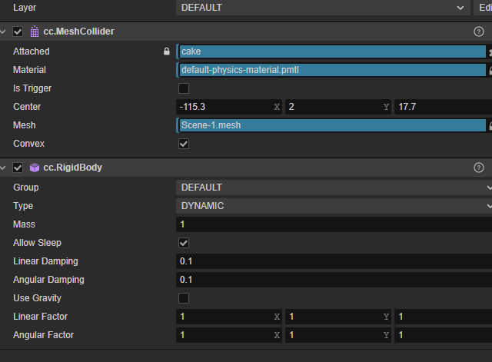Open help for the RigidBody component
This screenshot has height=362, width=492.
coord(479,168)
